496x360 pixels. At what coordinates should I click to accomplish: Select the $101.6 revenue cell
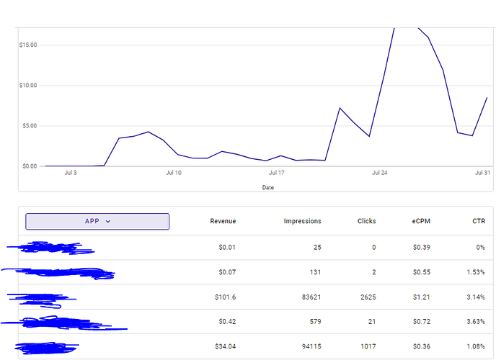click(x=225, y=297)
